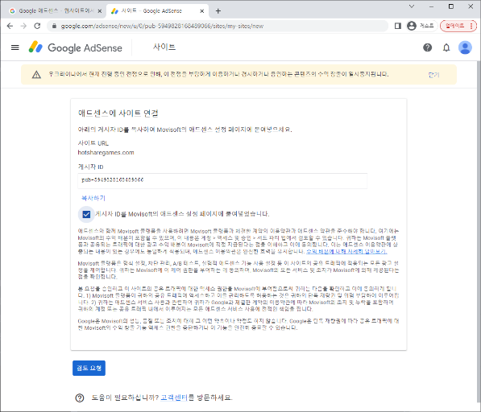Click the blue review request button
481x412 pixels.
point(89,368)
